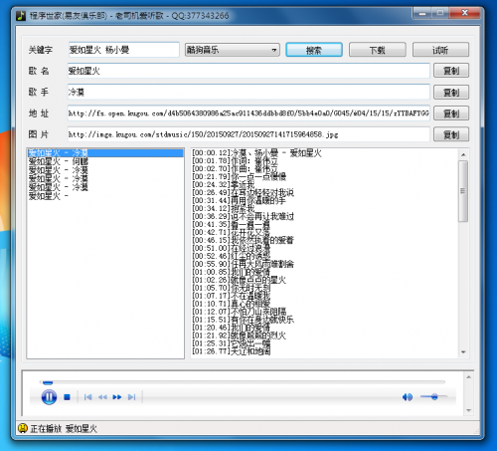Click lyric line [00:21.79]

pyautogui.click(x=239, y=176)
